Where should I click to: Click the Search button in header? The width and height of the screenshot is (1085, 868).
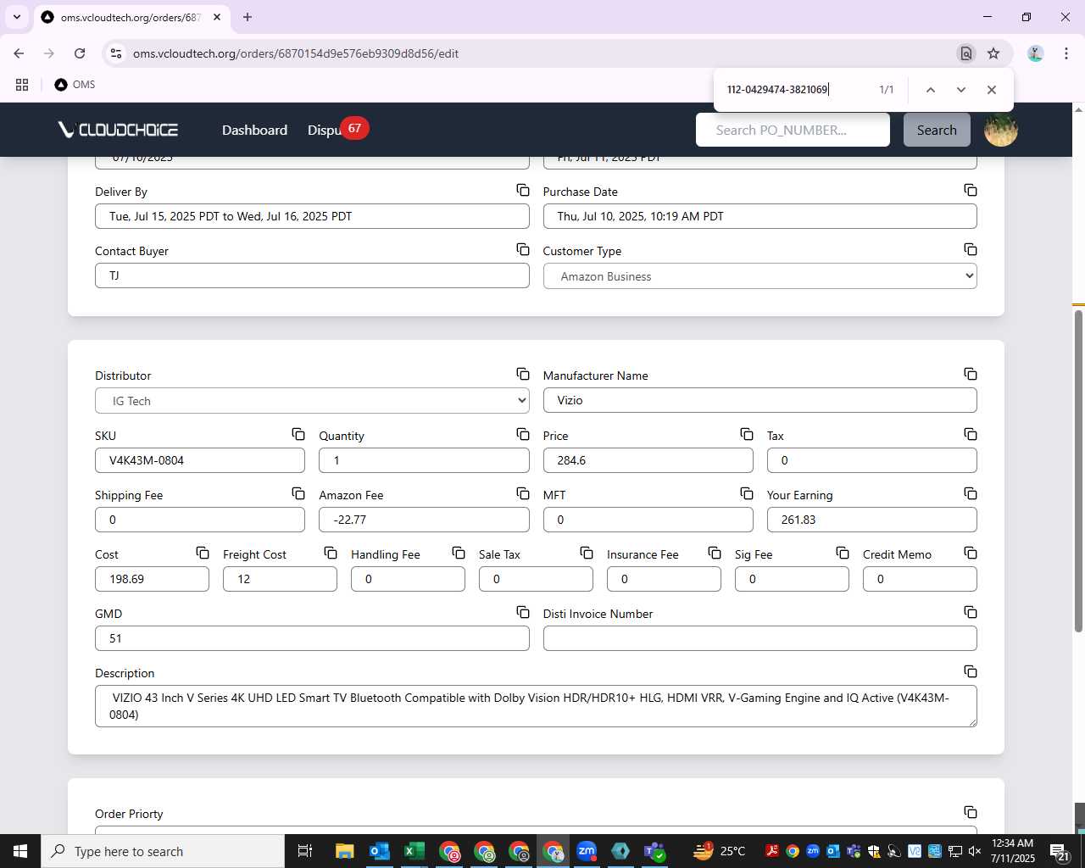click(937, 130)
